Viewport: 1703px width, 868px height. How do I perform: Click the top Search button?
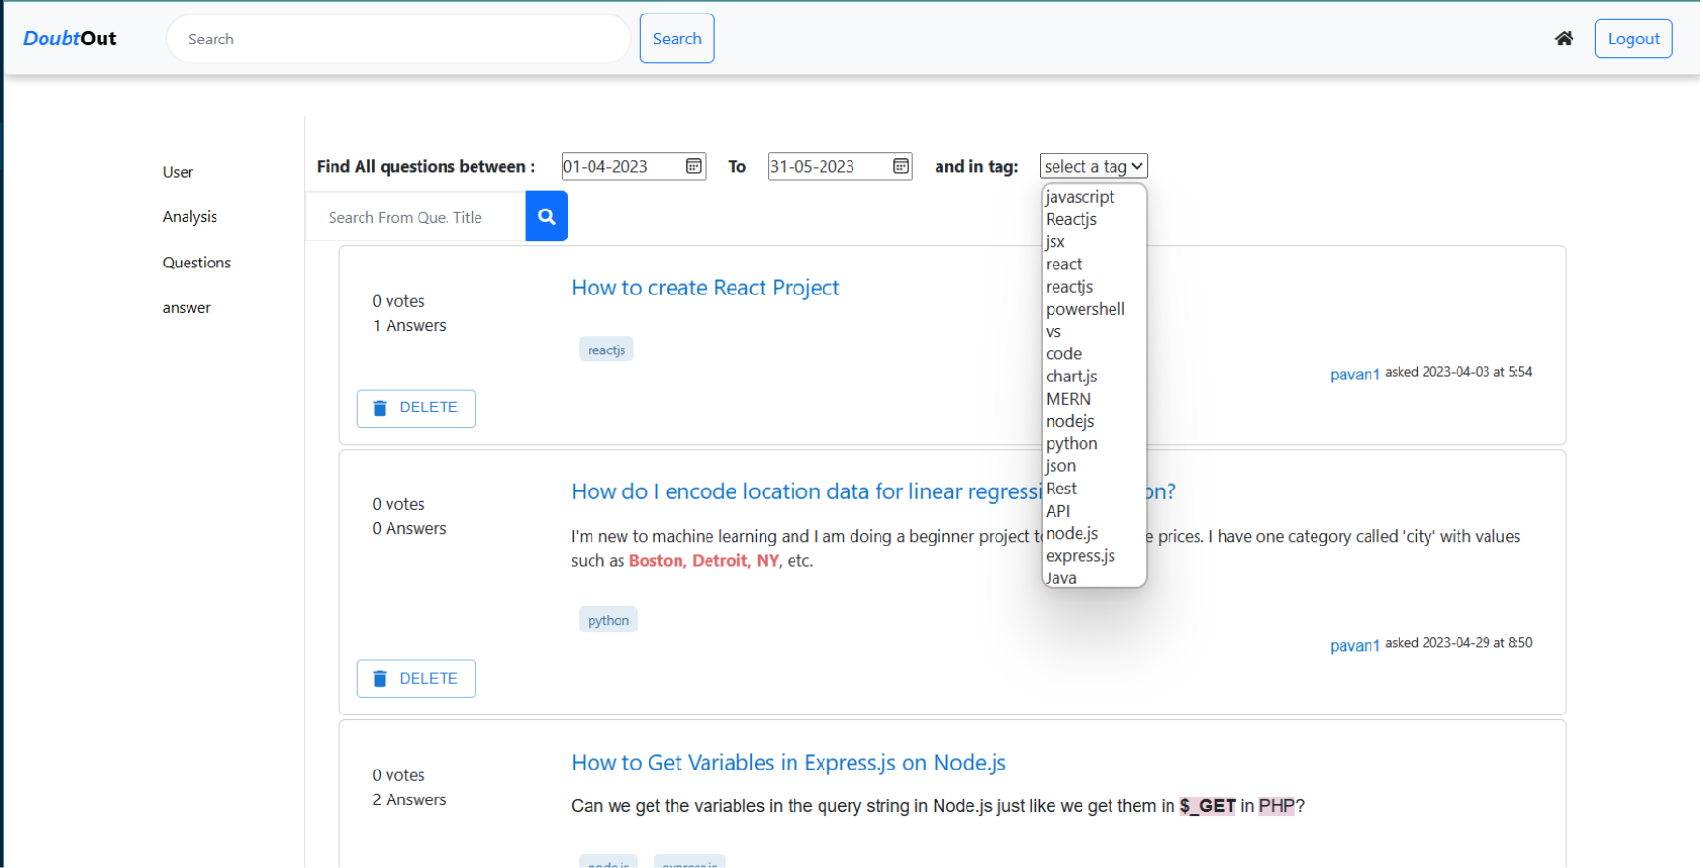click(677, 39)
